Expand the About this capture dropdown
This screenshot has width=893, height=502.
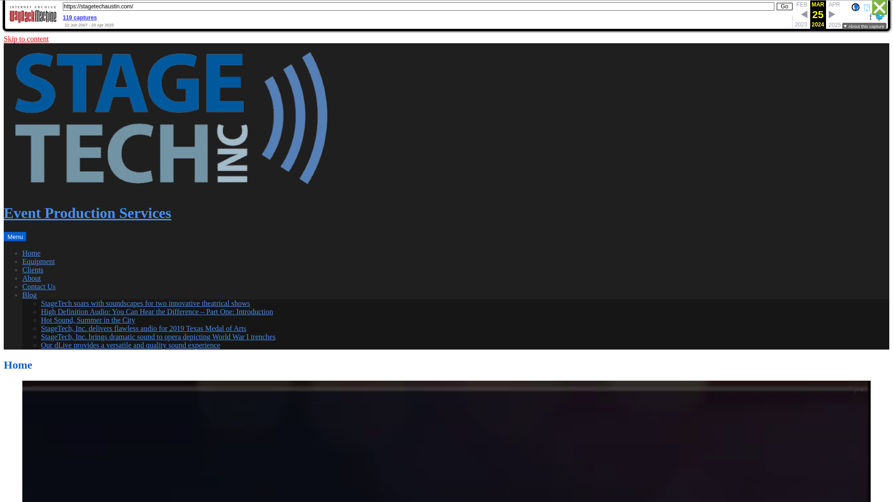pyautogui.click(x=864, y=26)
